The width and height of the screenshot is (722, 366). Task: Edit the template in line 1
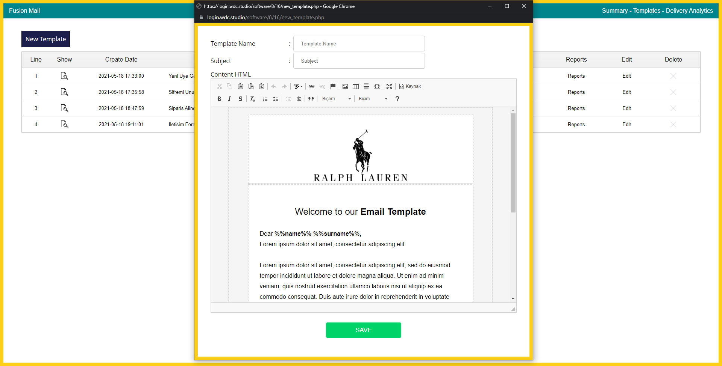626,76
